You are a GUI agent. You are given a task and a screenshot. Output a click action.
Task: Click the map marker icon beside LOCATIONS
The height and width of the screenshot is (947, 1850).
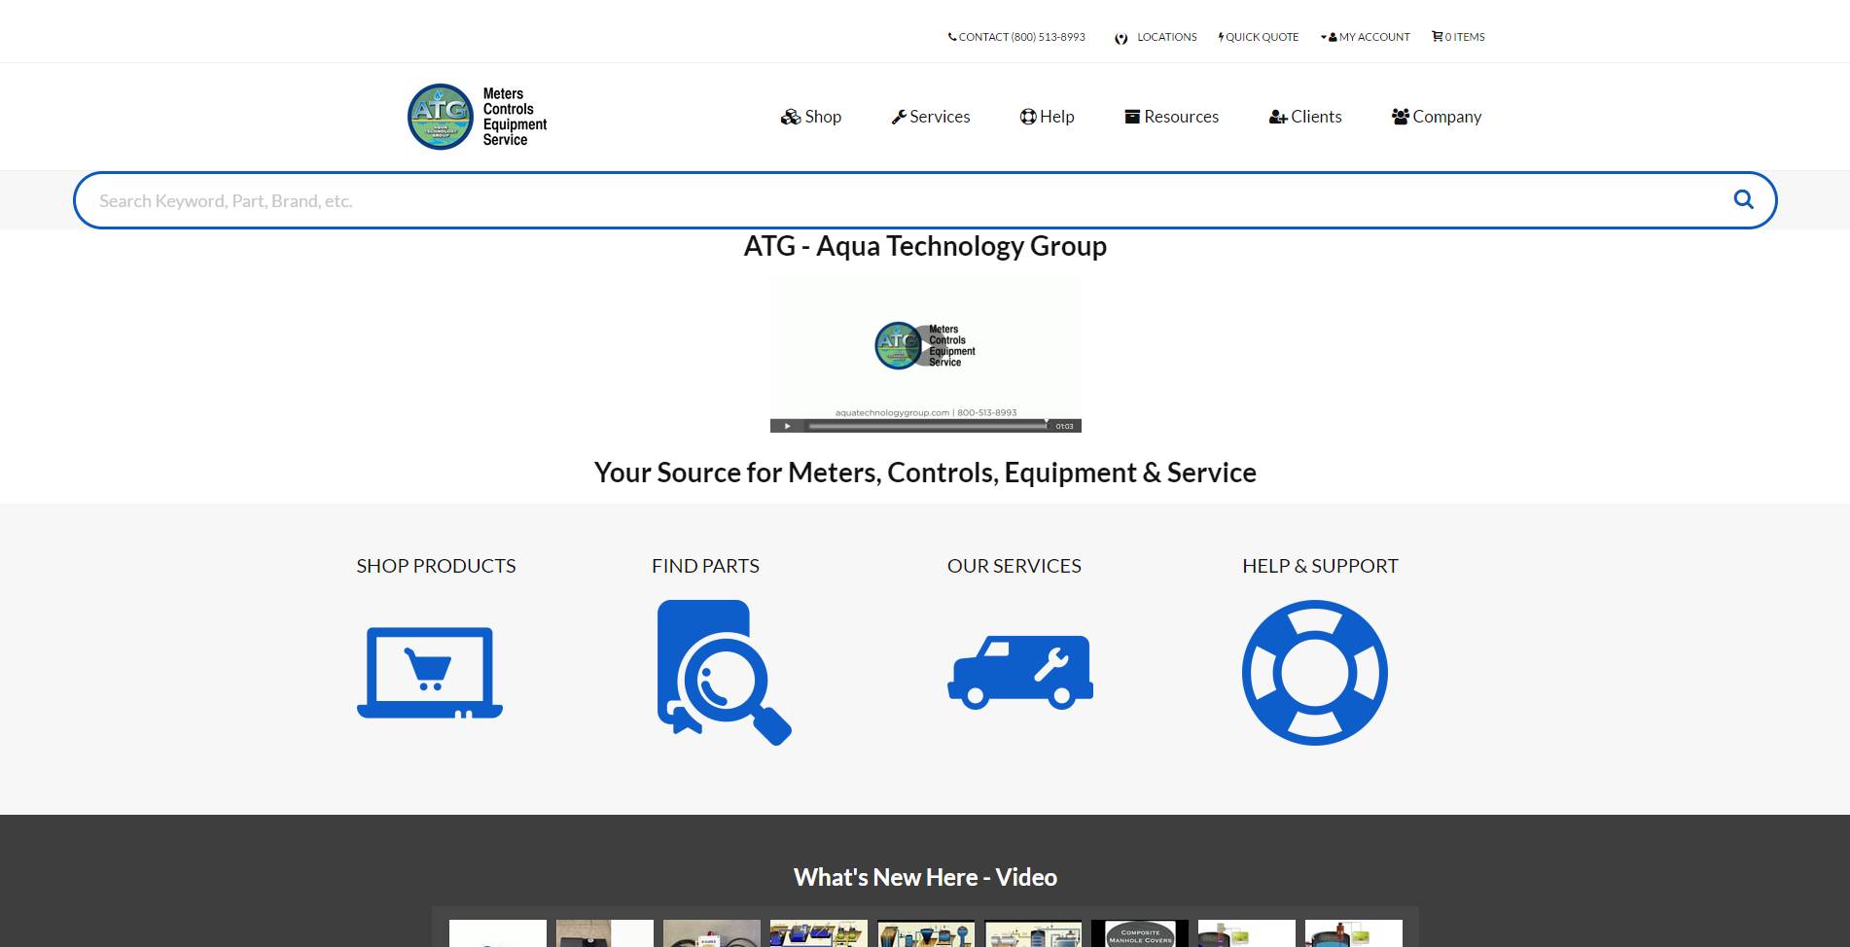(x=1121, y=37)
